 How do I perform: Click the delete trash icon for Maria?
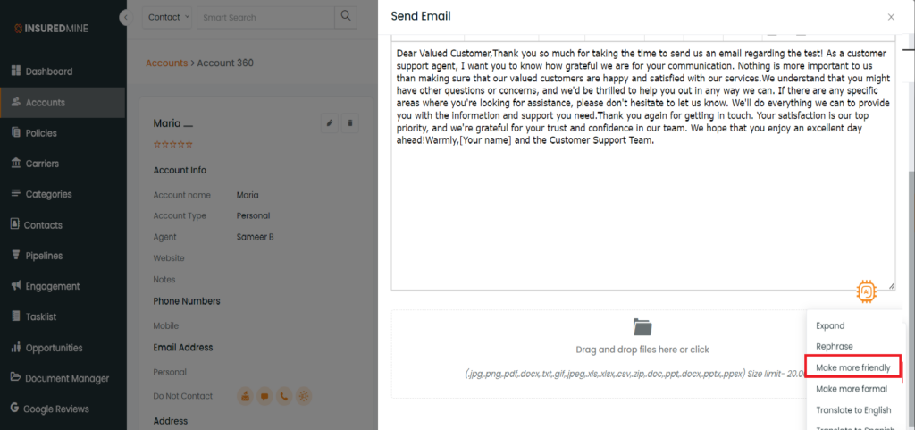pos(350,123)
